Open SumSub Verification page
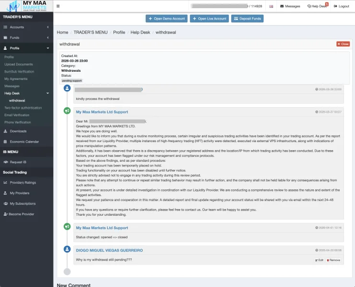Screen dimensions: 355x287 19,71
